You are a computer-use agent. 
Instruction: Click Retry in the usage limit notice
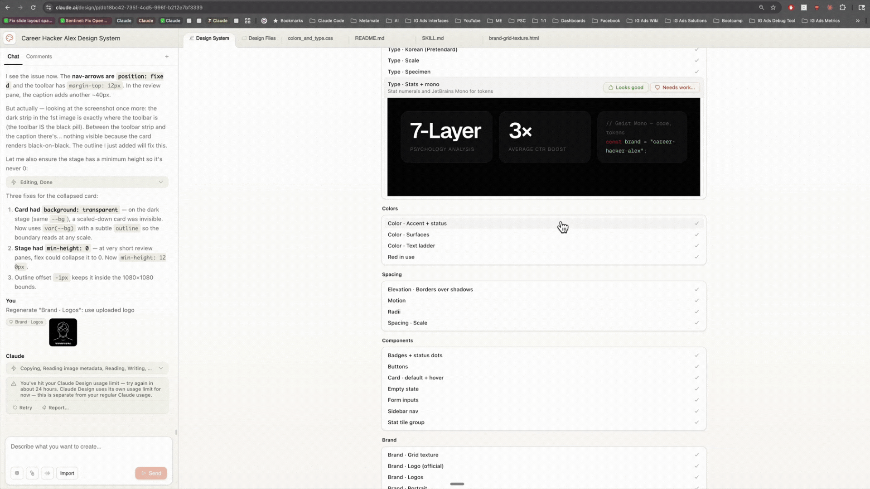coord(23,407)
